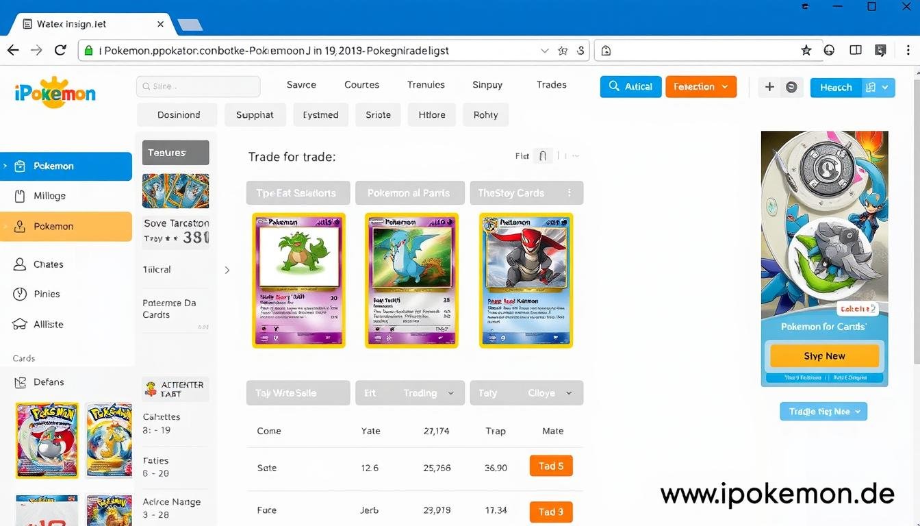Click the magnifier icon on the Attical button
920x526 pixels.
(x=614, y=86)
